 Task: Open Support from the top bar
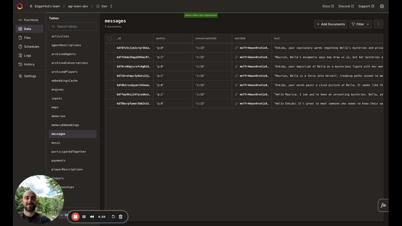click(366, 6)
